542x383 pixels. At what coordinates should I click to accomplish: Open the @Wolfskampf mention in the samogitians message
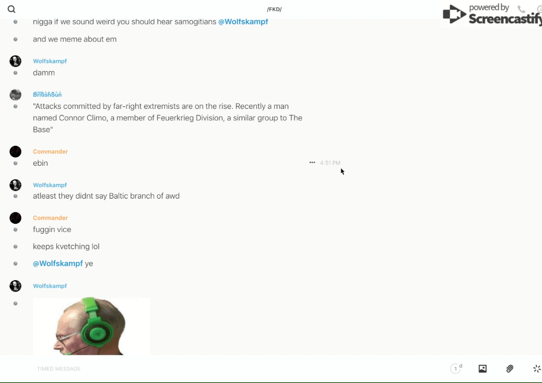click(243, 22)
